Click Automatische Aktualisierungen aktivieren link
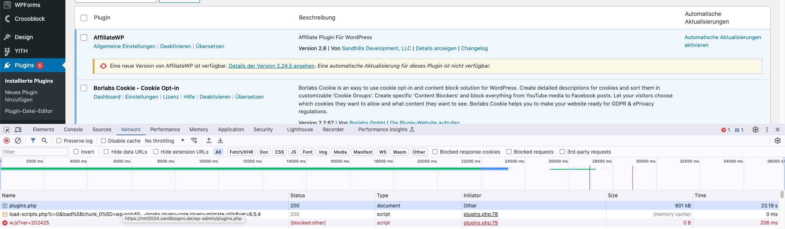The image size is (785, 229). 722,41
